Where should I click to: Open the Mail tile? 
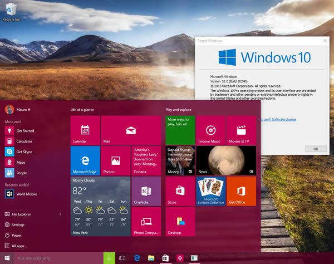click(x=131, y=130)
